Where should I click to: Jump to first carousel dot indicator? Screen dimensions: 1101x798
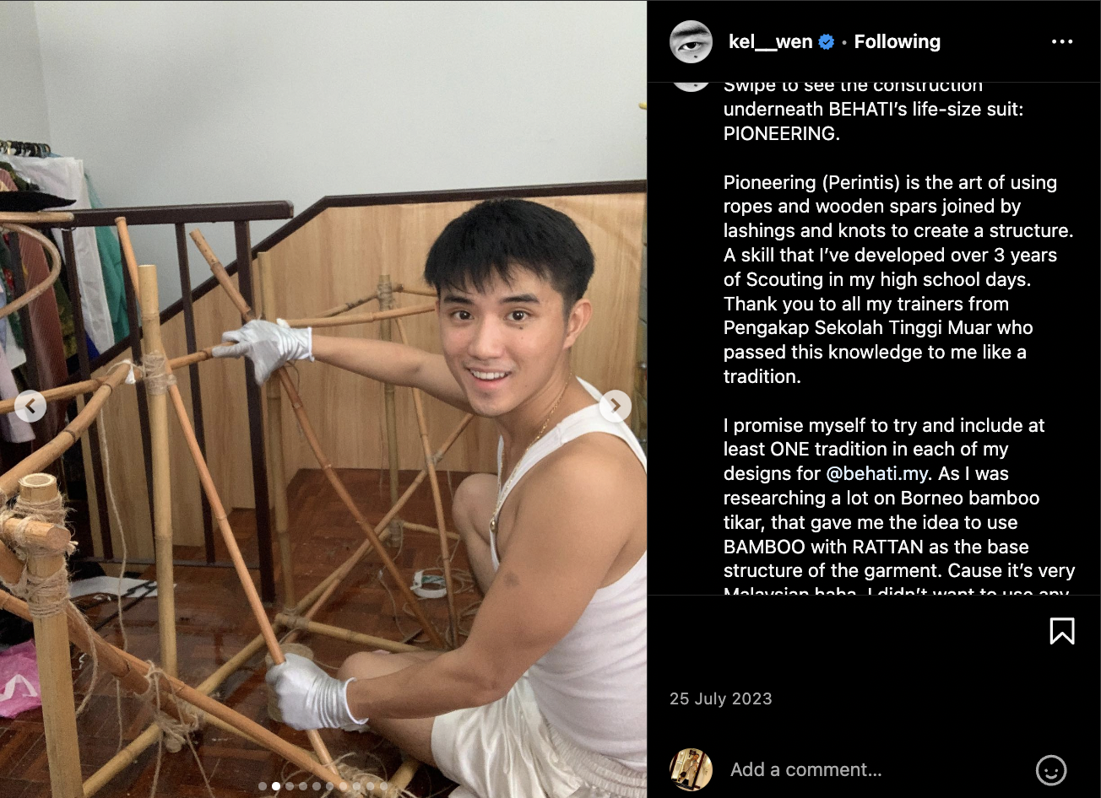coord(263,786)
